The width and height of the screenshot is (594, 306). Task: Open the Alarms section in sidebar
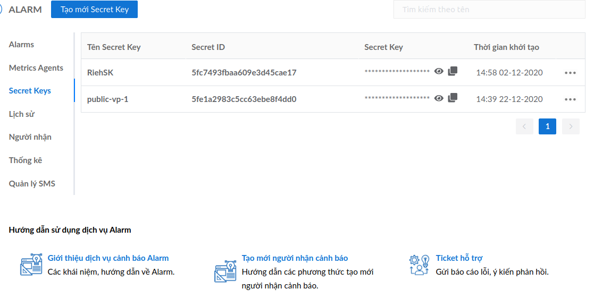click(22, 45)
